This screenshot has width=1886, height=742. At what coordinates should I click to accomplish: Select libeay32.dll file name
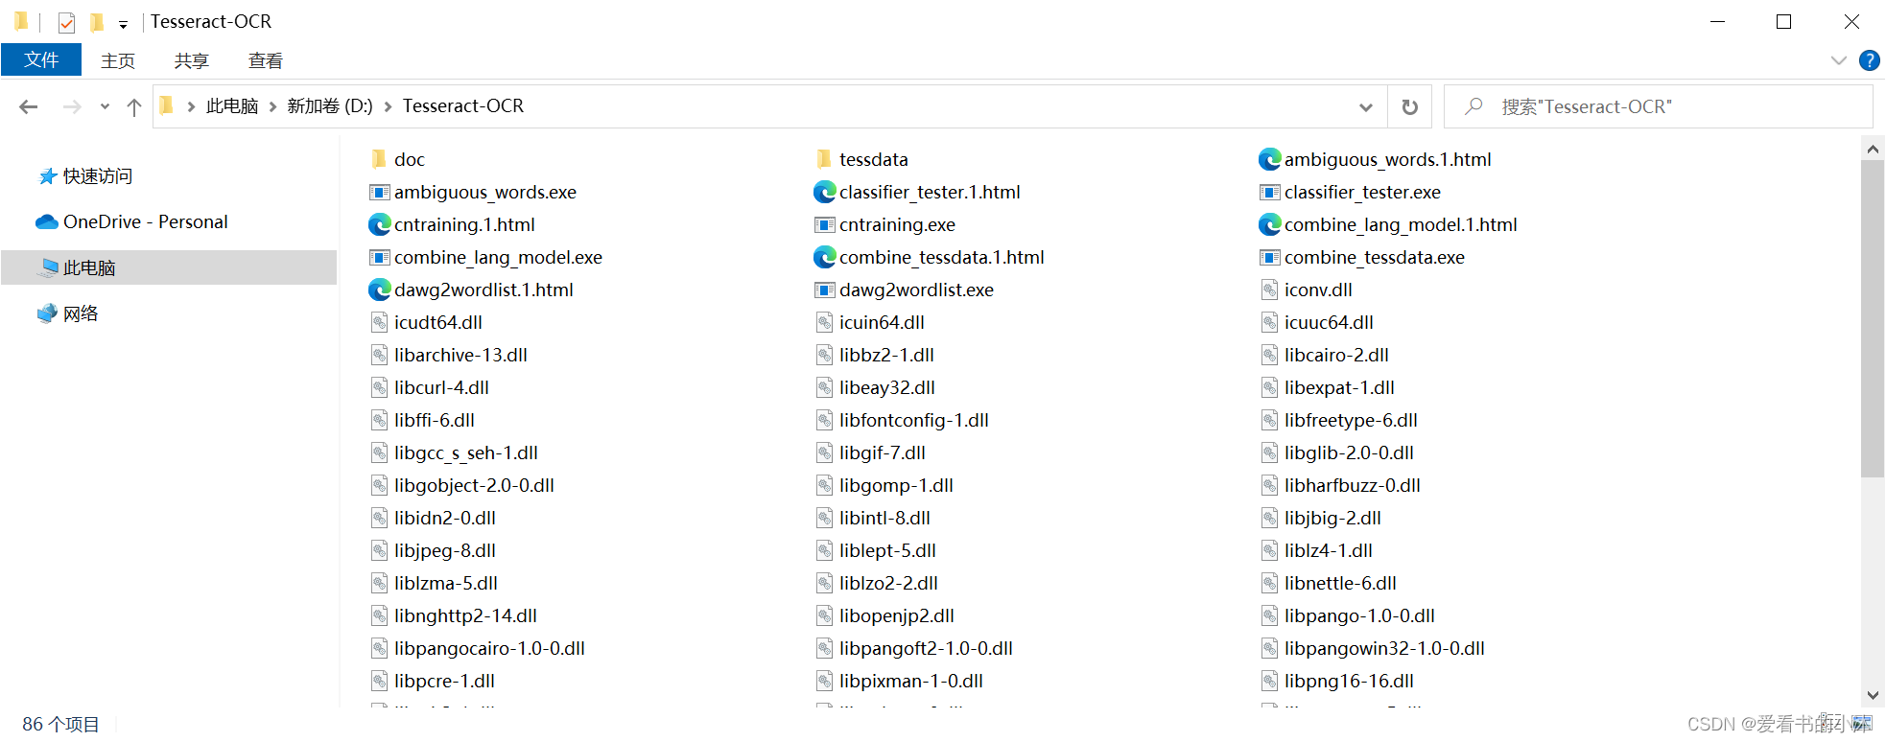pos(887,387)
